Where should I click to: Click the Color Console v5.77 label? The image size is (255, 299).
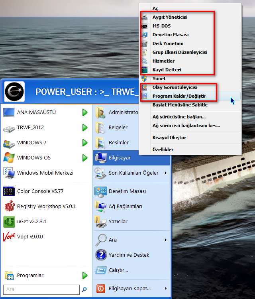(x=40, y=191)
